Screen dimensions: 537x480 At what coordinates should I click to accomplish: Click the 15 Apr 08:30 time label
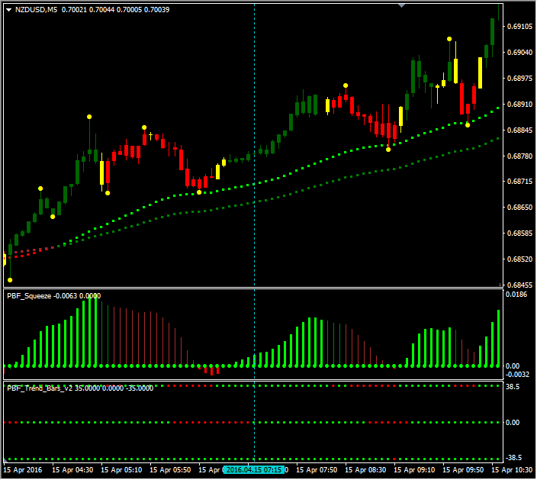point(365,470)
